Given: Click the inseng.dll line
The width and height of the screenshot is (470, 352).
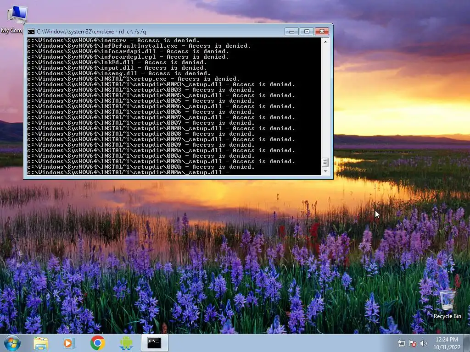Looking at the screenshot, I should (119, 73).
